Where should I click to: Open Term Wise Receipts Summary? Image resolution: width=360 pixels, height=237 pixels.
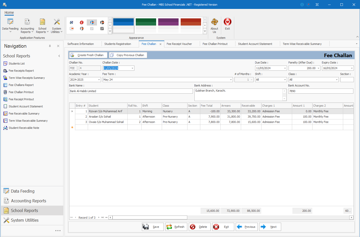coord(27,78)
